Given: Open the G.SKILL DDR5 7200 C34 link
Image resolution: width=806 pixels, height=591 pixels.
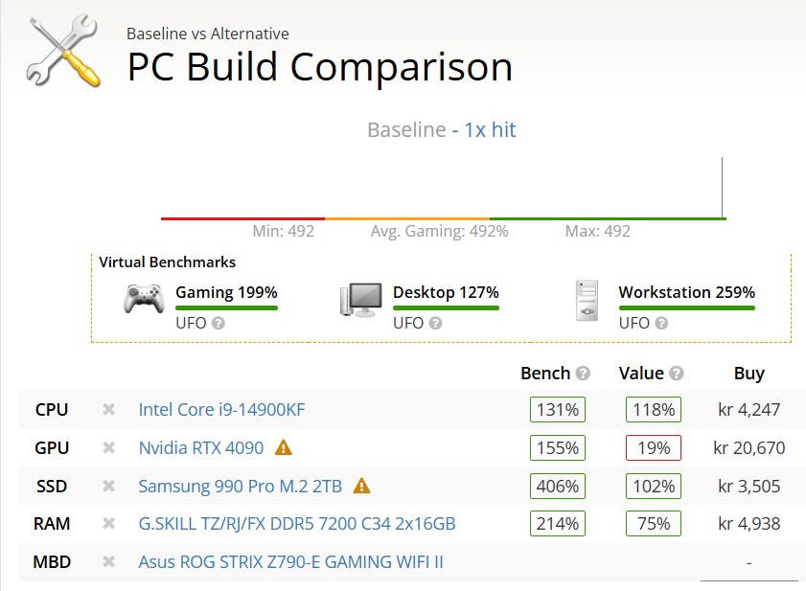Looking at the screenshot, I should coord(297,524).
